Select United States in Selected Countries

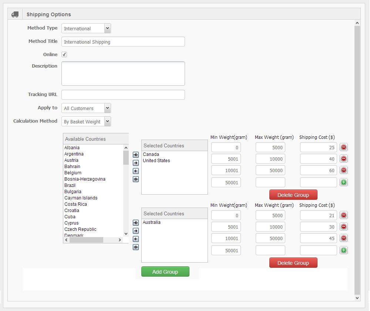point(157,160)
